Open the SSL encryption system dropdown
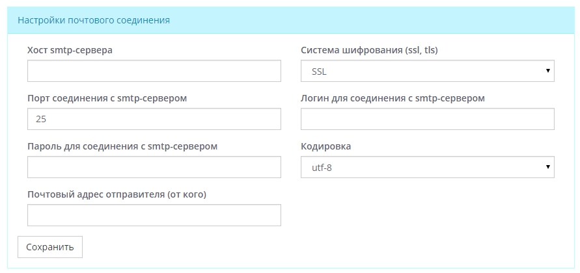The width and height of the screenshot is (580, 273). point(427,71)
